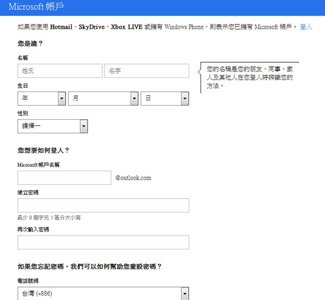Open the 月 birth month dropdown
Screen dimensions: 325x300
(x=103, y=99)
